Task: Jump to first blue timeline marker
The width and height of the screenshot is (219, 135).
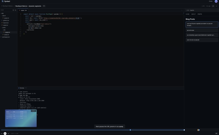Action: (130, 130)
